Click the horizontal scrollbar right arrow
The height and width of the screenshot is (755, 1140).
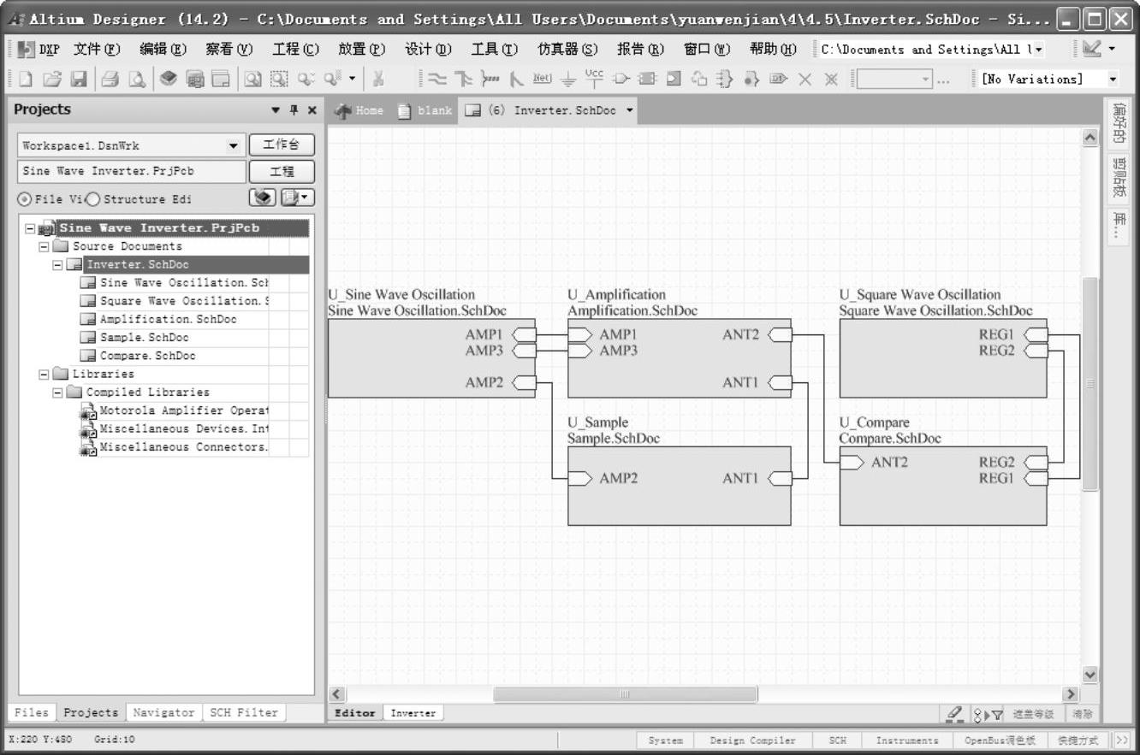1070,694
